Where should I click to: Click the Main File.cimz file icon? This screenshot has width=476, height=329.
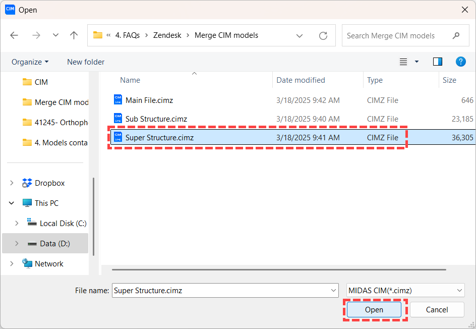118,99
